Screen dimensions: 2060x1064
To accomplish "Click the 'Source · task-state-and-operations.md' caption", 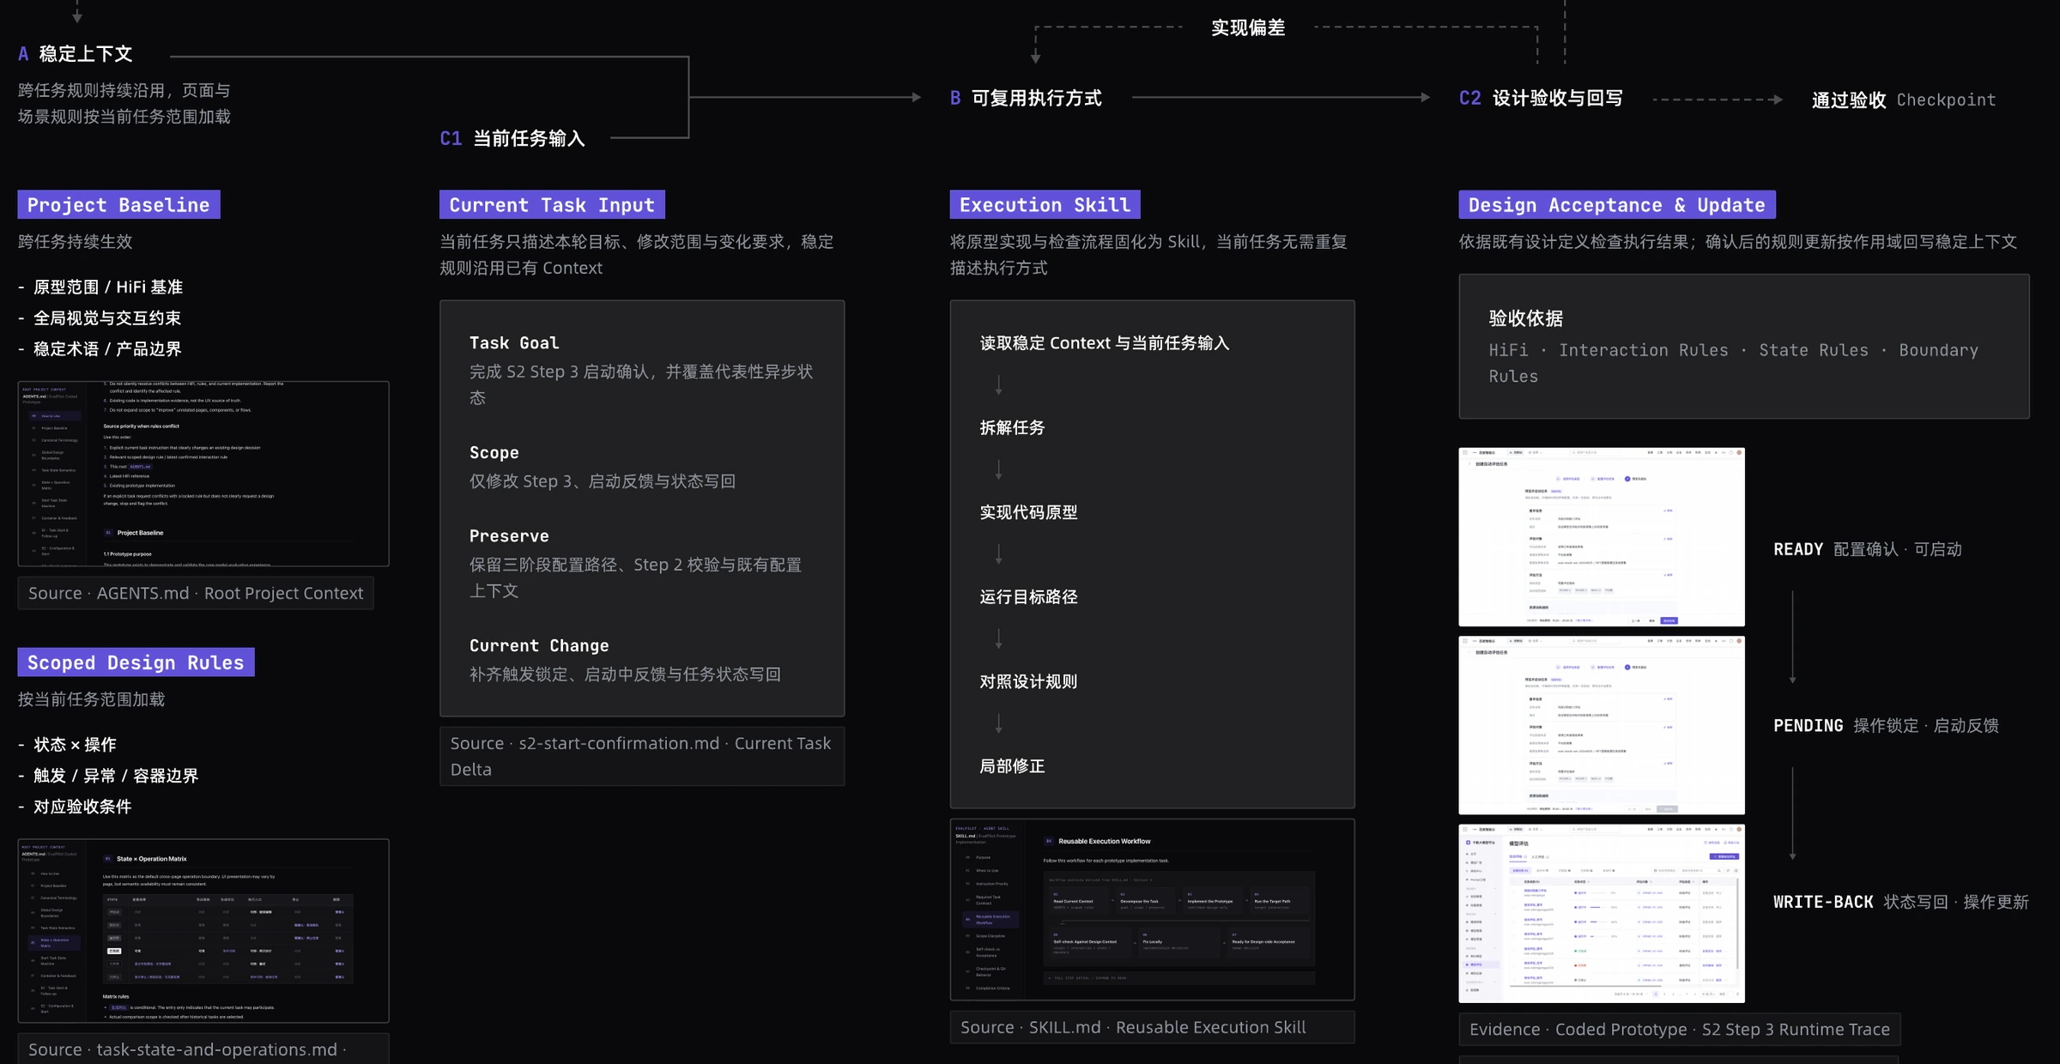I will (203, 1049).
